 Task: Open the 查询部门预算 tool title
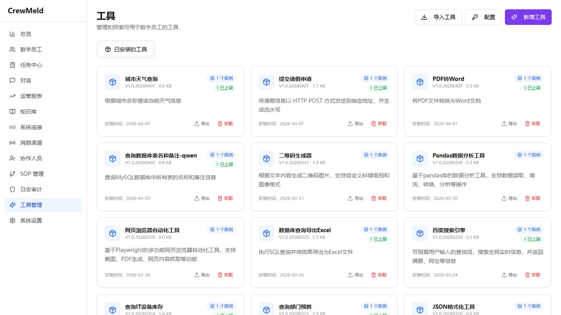[x=295, y=307]
